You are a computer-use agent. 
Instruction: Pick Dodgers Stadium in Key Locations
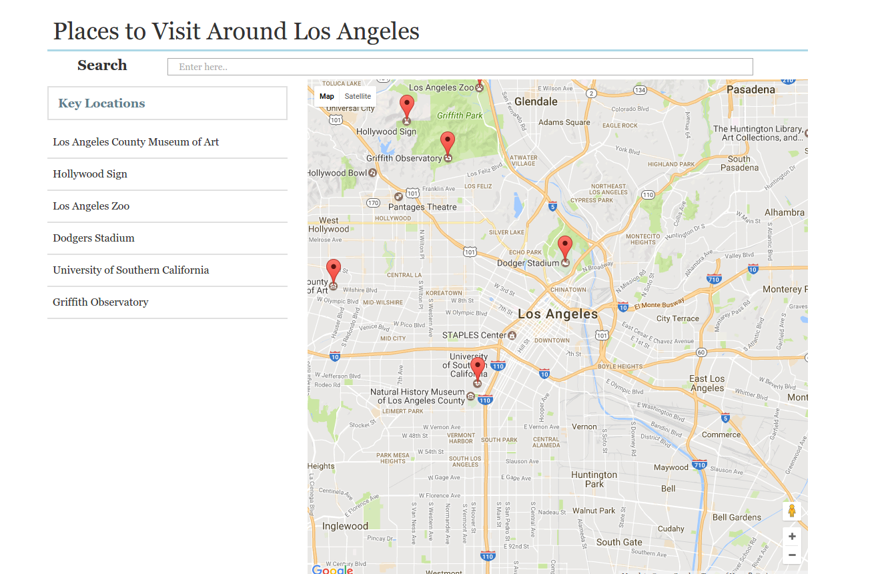pos(94,238)
